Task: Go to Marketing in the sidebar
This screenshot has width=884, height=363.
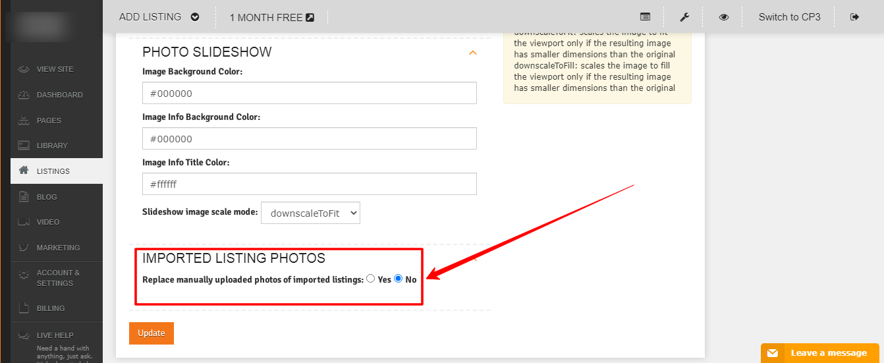Action: (58, 248)
